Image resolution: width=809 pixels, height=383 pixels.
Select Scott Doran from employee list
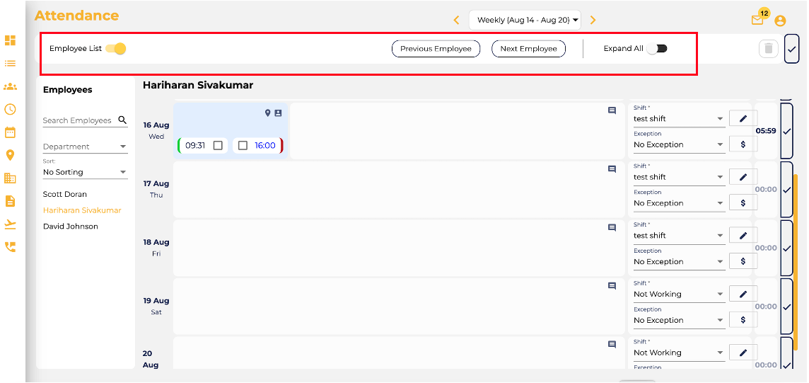pos(65,194)
